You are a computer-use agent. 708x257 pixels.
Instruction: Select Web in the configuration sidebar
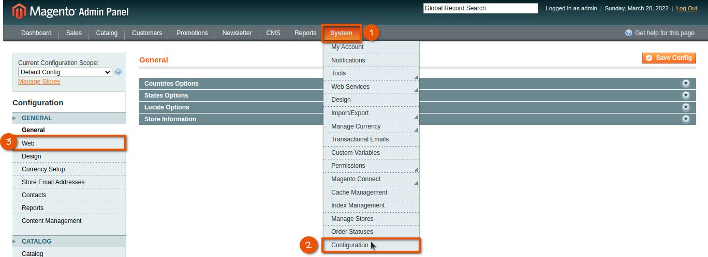[x=69, y=143]
